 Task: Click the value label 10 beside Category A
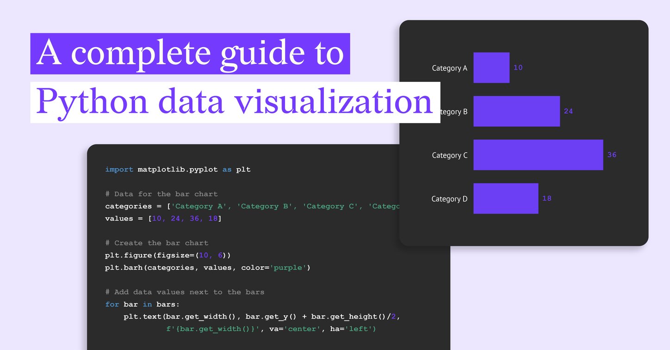[518, 68]
